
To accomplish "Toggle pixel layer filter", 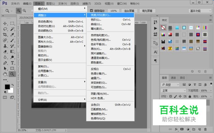I will pos(184,85).
